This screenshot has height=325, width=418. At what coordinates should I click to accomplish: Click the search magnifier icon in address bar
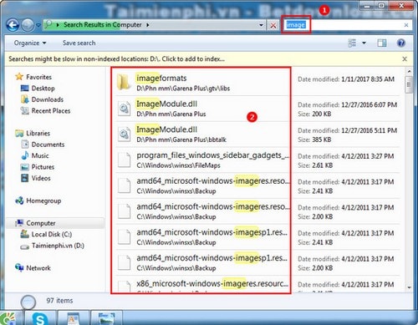pyautogui.click(x=48, y=24)
